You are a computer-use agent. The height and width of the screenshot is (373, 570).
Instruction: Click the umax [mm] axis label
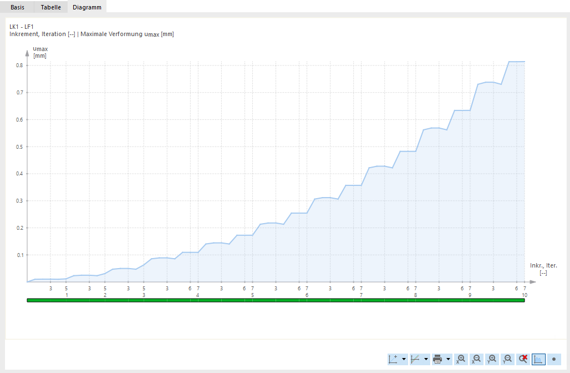tap(39, 52)
